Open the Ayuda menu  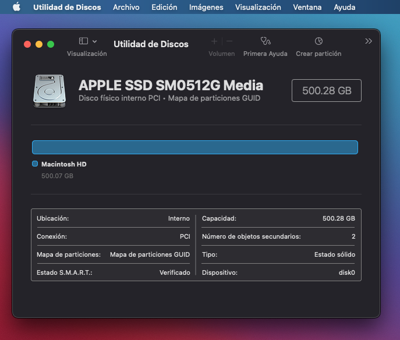[x=344, y=7]
